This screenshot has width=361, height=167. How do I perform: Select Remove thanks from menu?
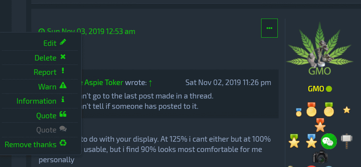point(31,144)
